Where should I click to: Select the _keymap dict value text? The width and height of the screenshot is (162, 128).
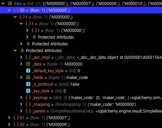coord(115,98)
